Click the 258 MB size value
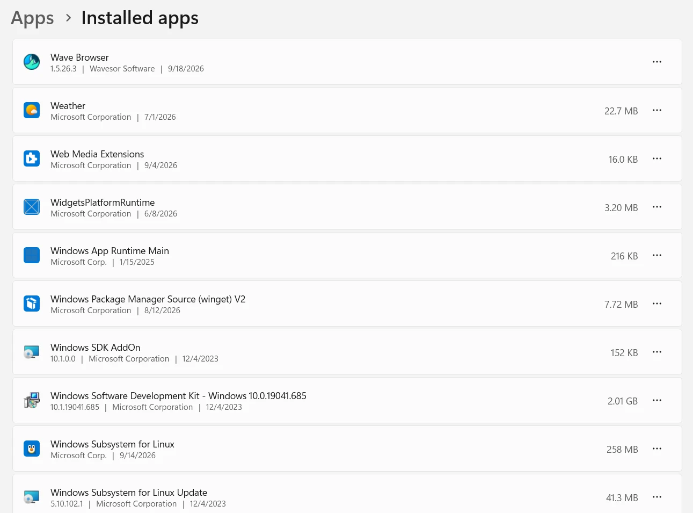This screenshot has width=693, height=513. tap(622, 450)
